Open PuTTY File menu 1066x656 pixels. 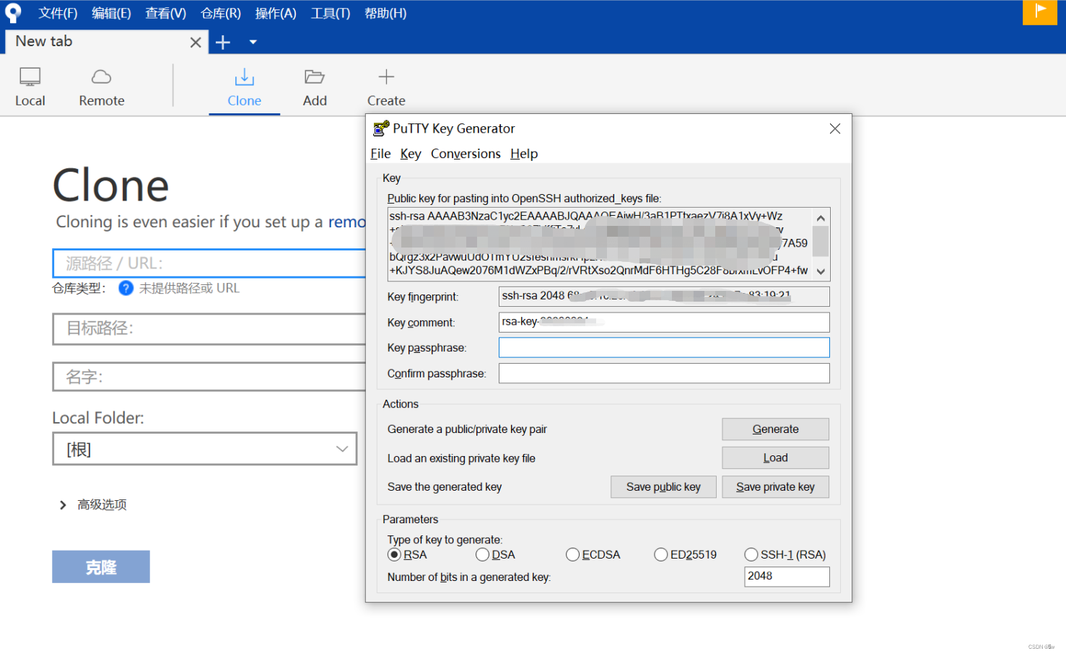coord(380,154)
